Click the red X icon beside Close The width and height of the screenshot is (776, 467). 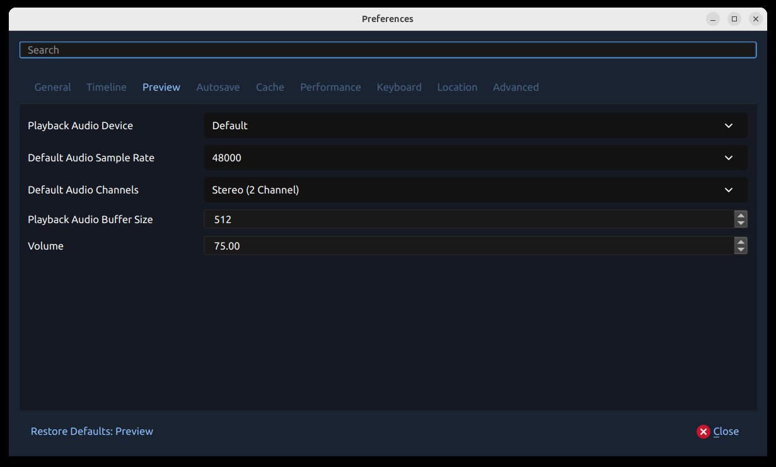point(703,431)
